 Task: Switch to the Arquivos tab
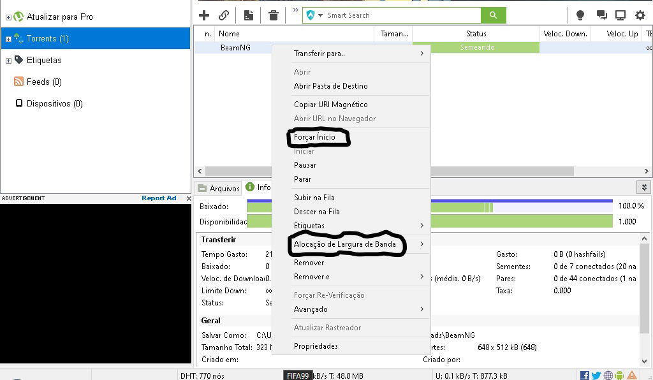[219, 188]
